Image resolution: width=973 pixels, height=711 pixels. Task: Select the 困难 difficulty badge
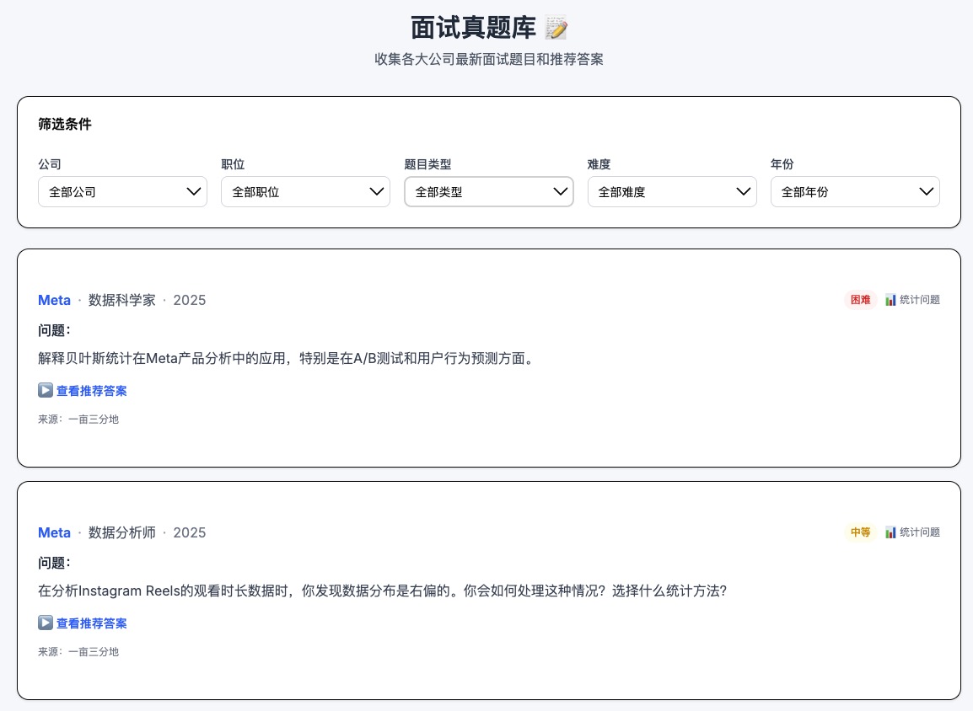[x=860, y=300]
